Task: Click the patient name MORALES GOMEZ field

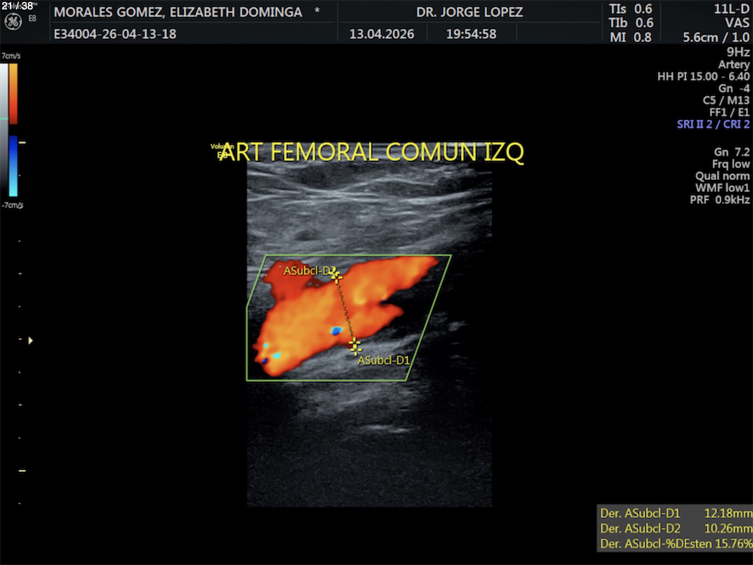Action: (178, 12)
